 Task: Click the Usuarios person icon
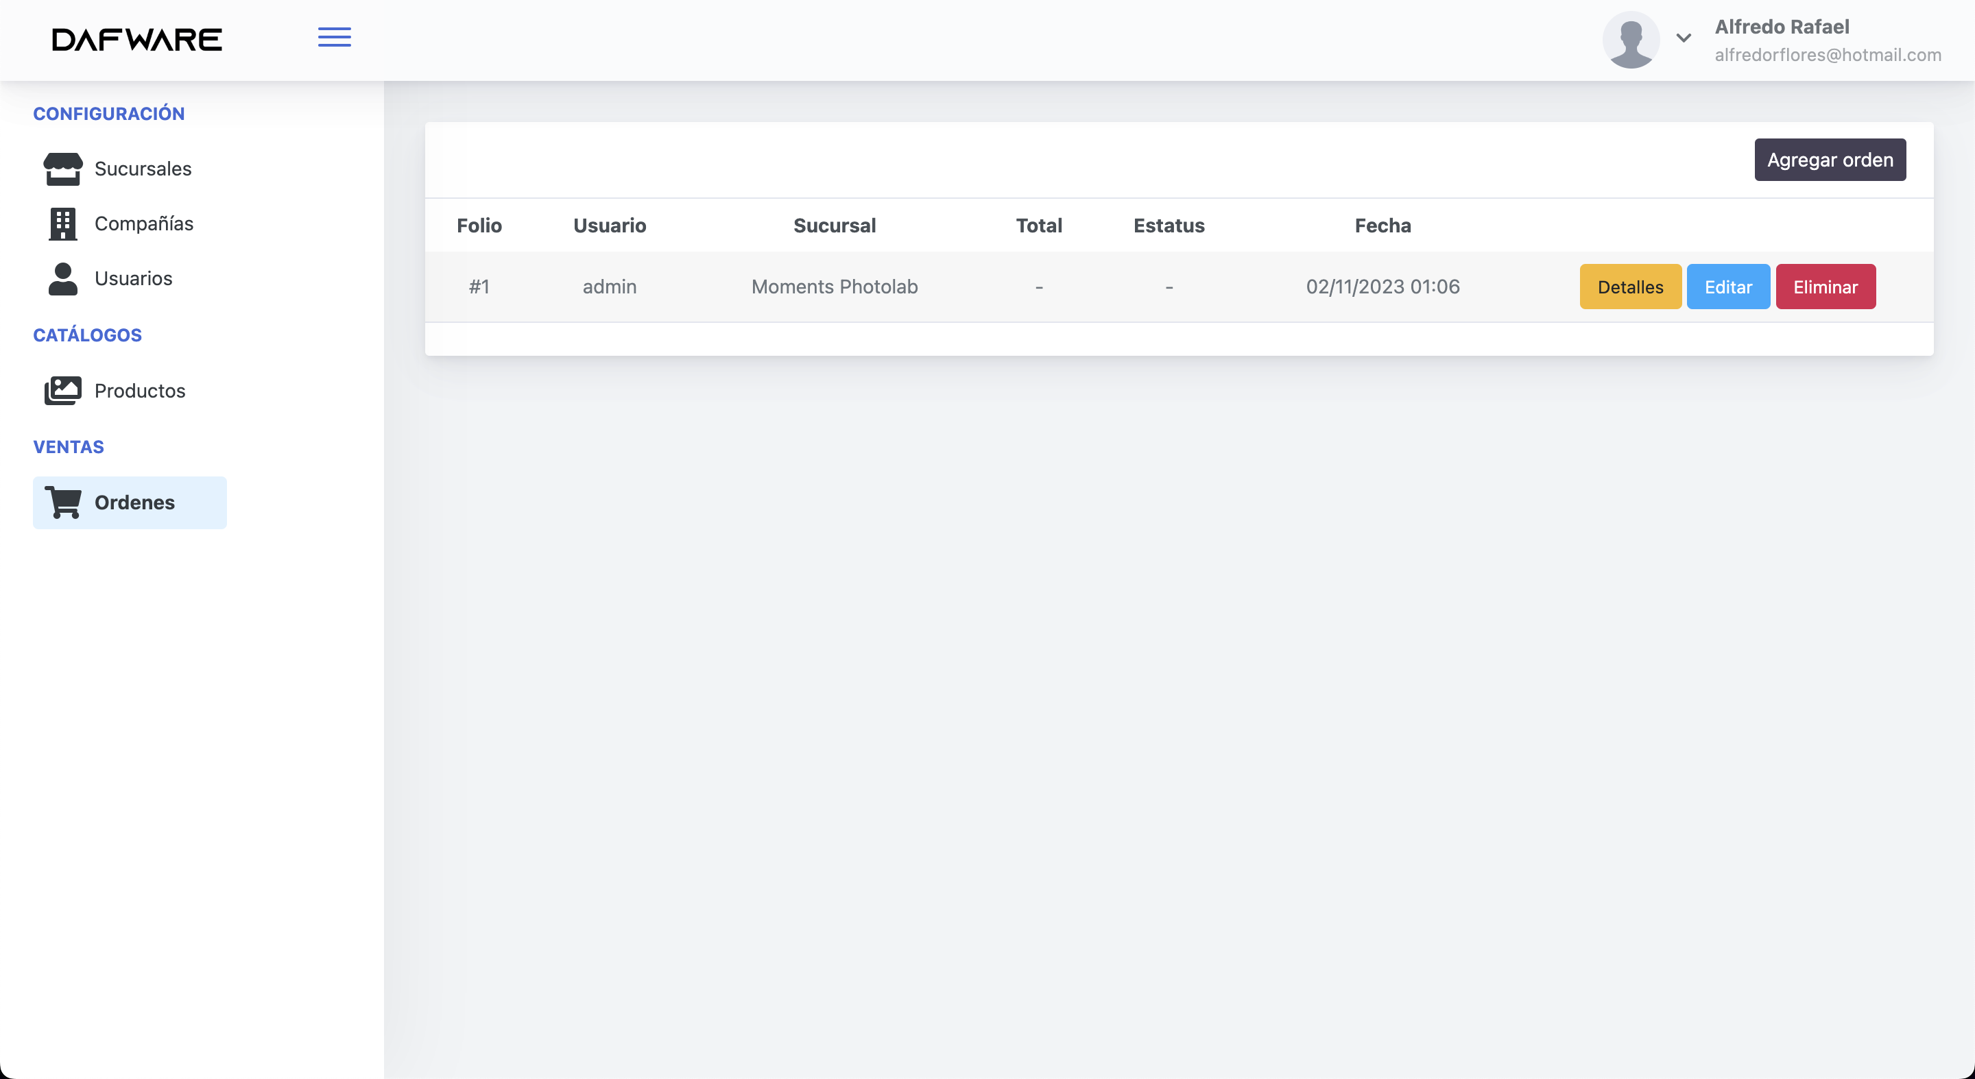(62, 279)
